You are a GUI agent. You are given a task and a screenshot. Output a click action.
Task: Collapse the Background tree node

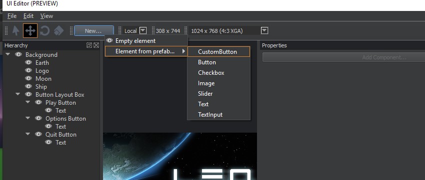tap(8, 54)
